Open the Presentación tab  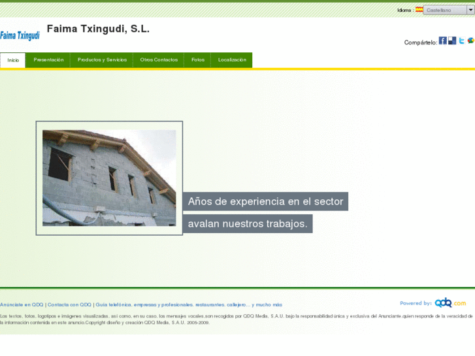click(x=48, y=59)
